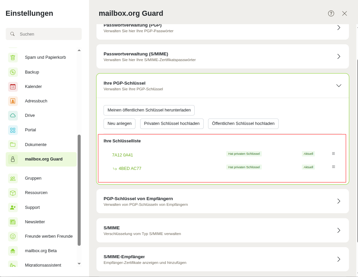
Task: Open Spam und Papierkorb settings
Action: click(41, 57)
